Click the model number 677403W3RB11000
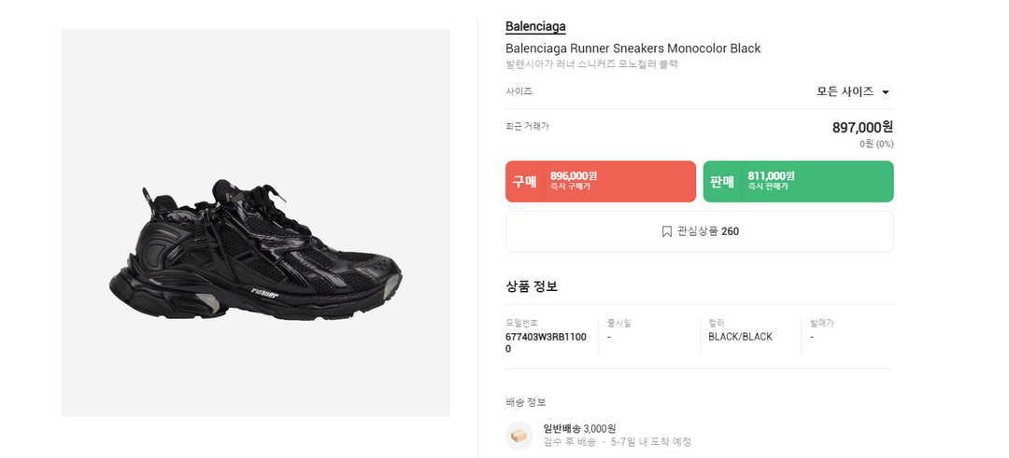1009x458 pixels. [x=547, y=342]
